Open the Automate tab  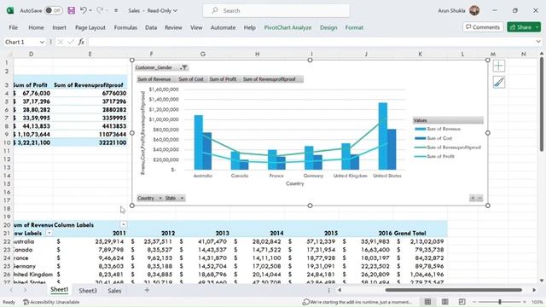pyautogui.click(x=223, y=27)
